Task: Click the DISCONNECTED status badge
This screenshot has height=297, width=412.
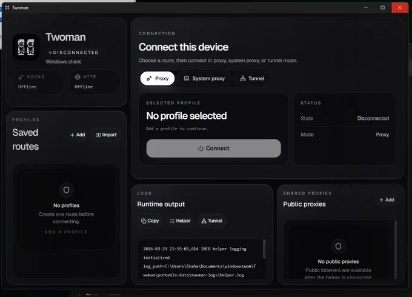Action: tap(74, 52)
